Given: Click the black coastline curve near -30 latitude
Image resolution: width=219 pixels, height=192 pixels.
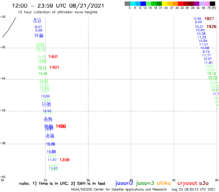Looking at the screenshot, I should 9,27.
